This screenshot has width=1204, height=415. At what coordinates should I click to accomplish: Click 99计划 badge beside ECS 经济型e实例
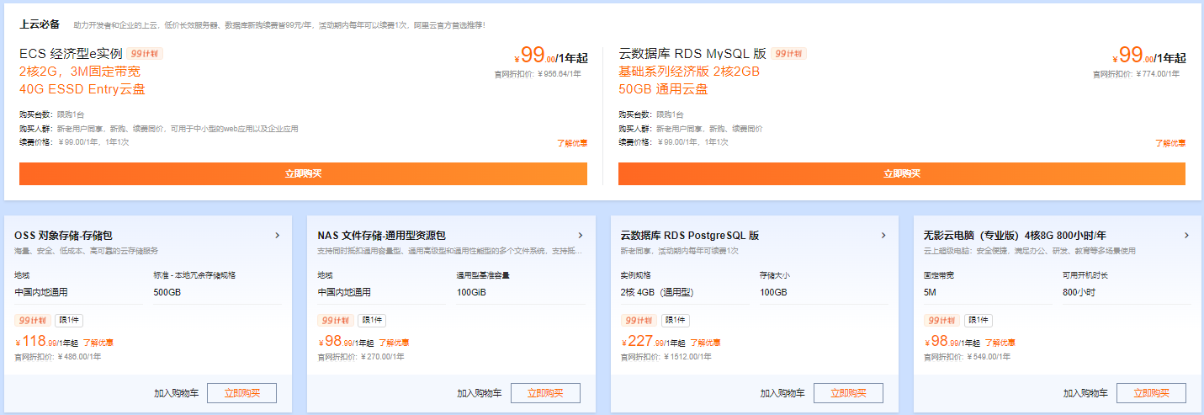(x=145, y=54)
